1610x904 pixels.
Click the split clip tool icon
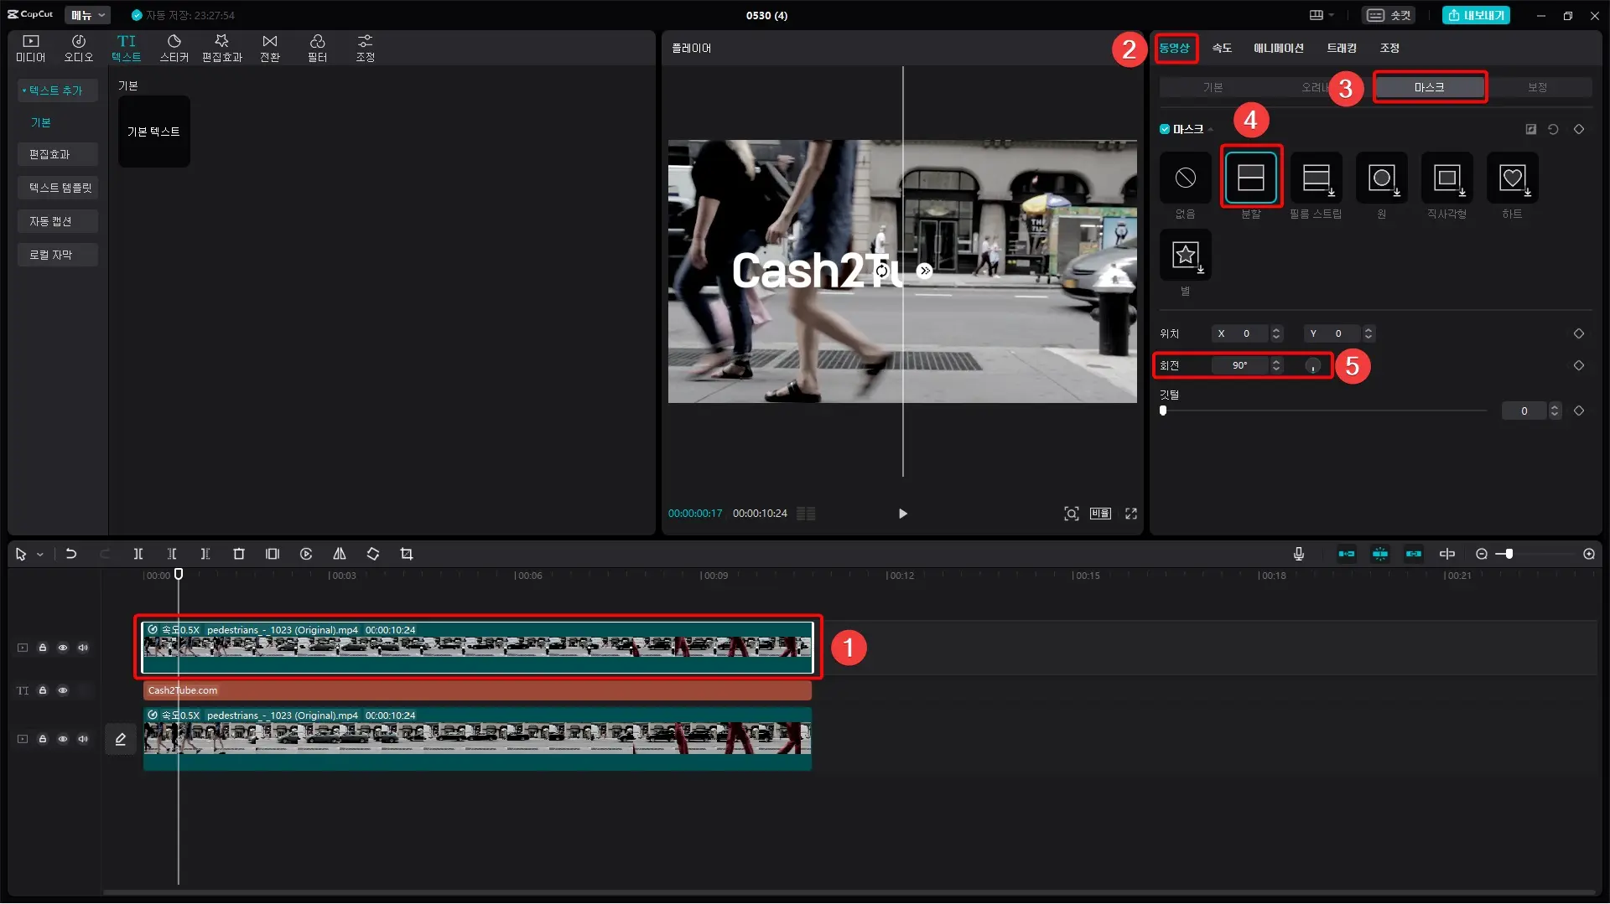[x=138, y=554]
